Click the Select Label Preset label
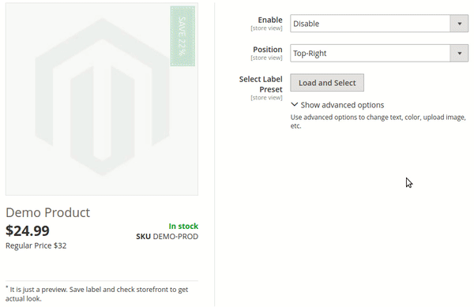Viewport: 474px width, 307px height. pyautogui.click(x=261, y=84)
